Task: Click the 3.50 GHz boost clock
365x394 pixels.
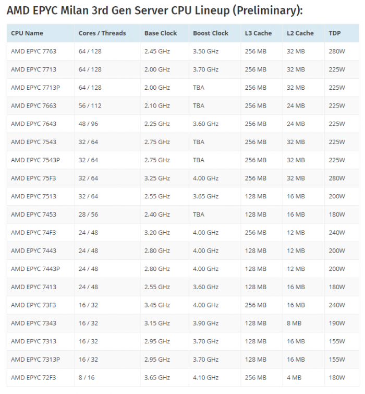Action: click(x=205, y=51)
